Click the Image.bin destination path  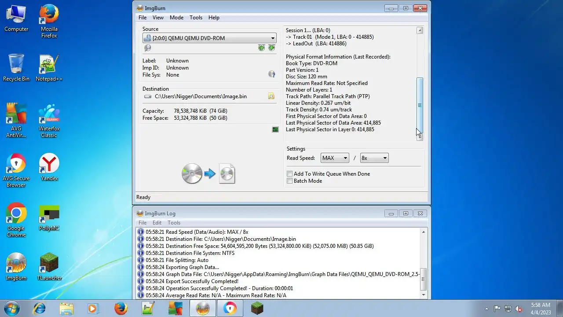tap(201, 96)
